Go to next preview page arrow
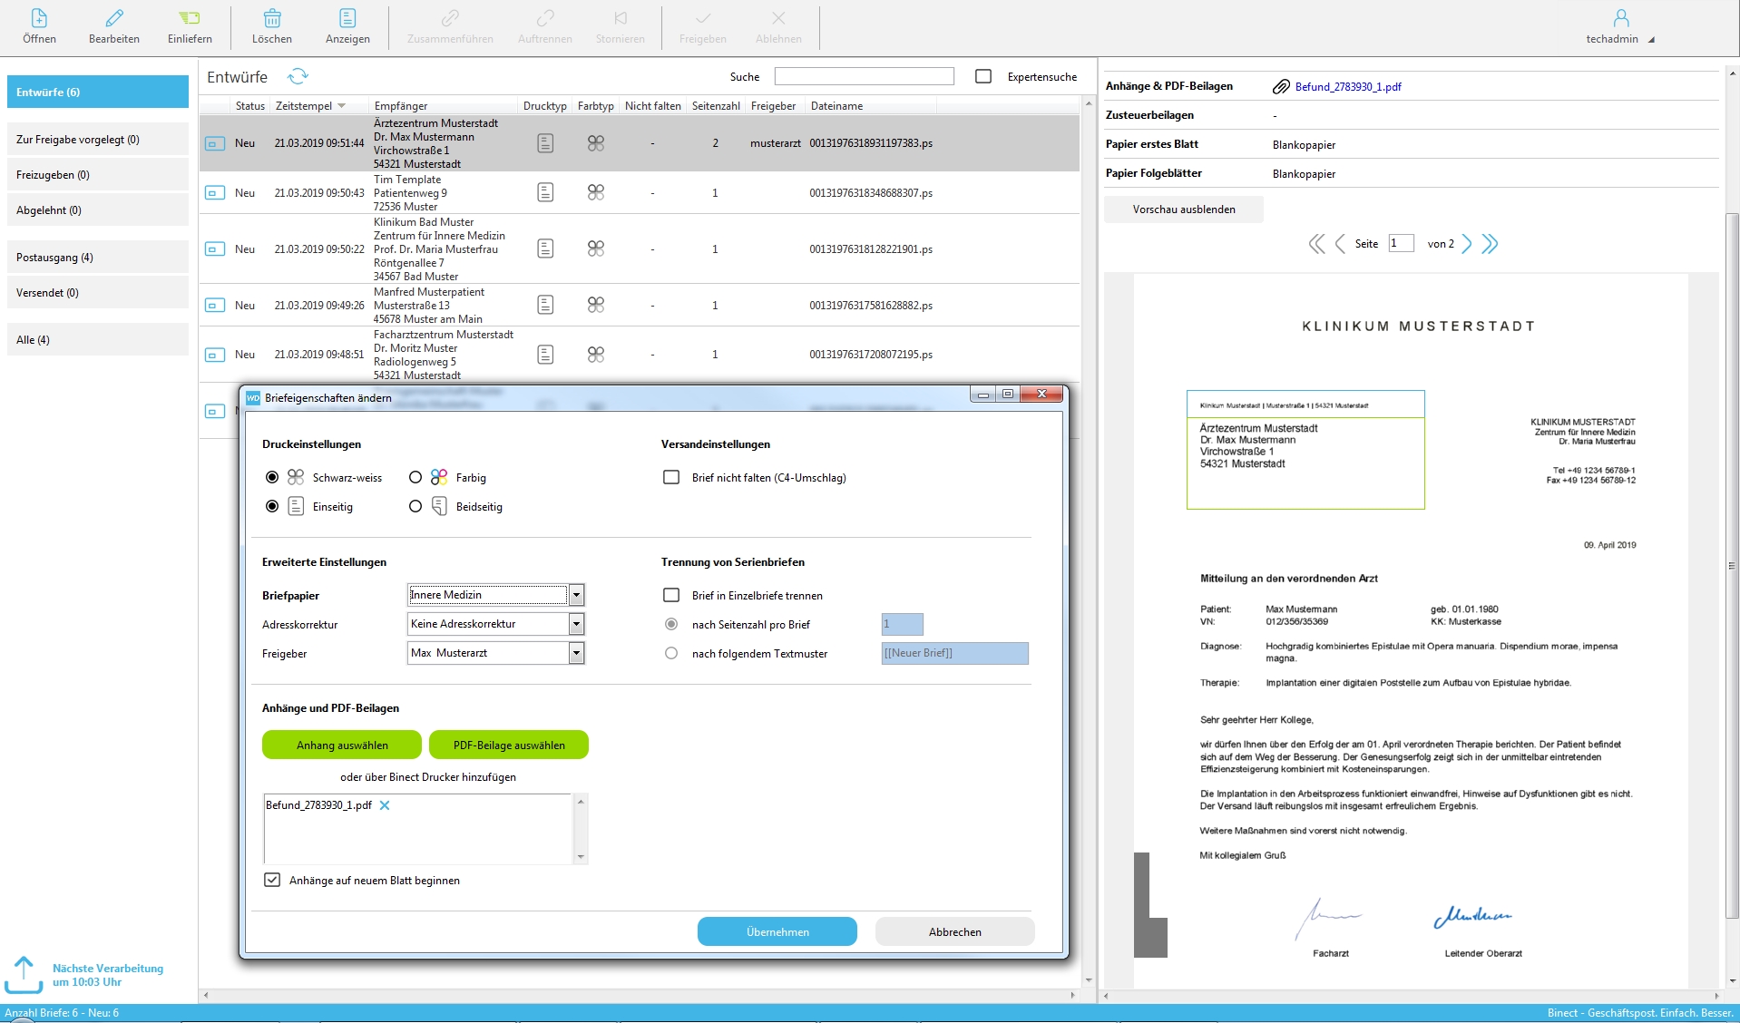Screen dimensions: 1740x1023 tap(1466, 244)
